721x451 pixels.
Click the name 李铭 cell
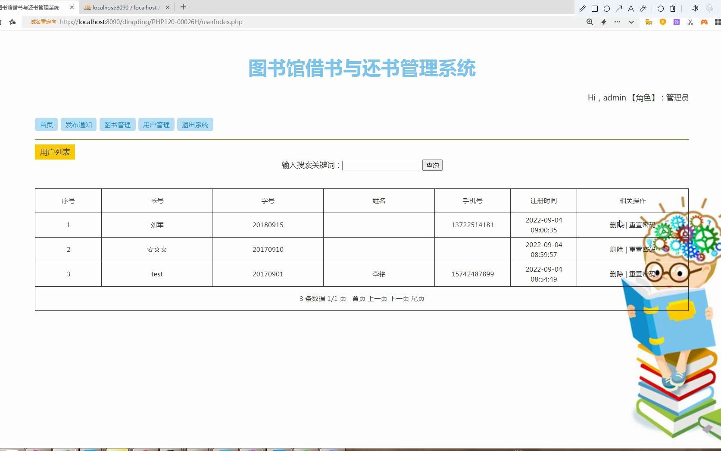(x=379, y=274)
